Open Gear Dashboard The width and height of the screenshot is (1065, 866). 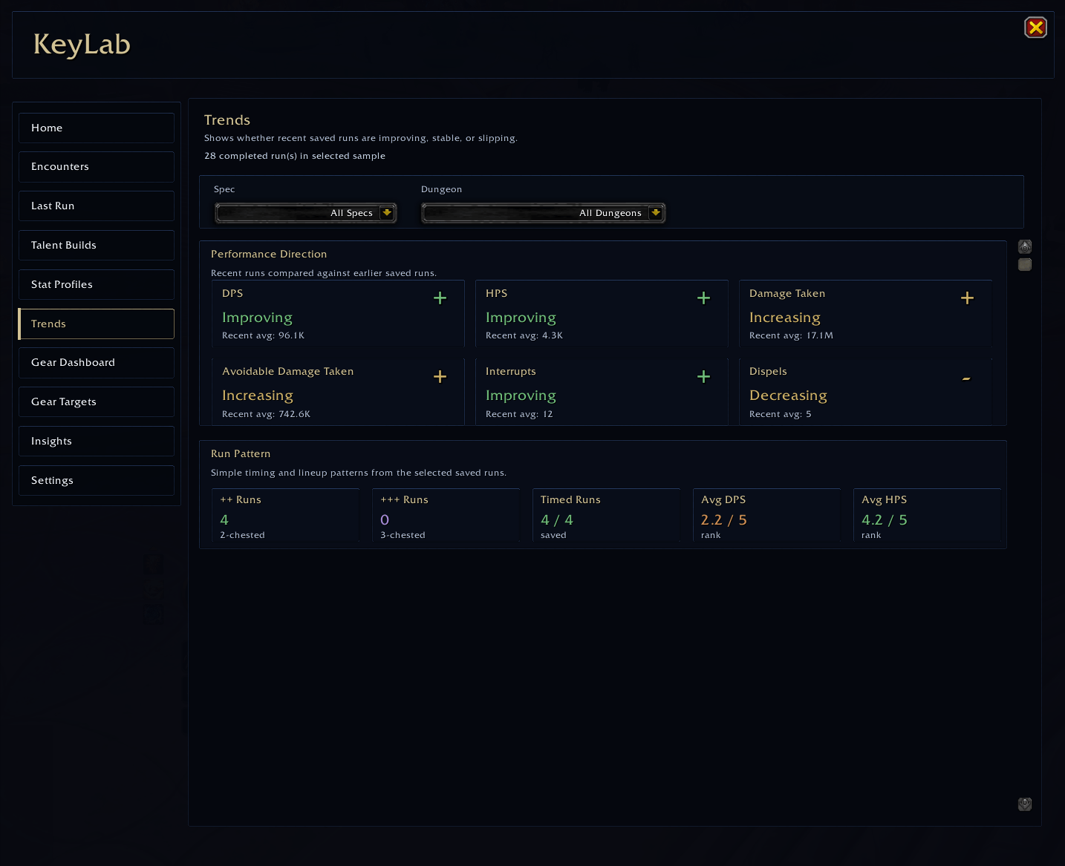coord(97,363)
